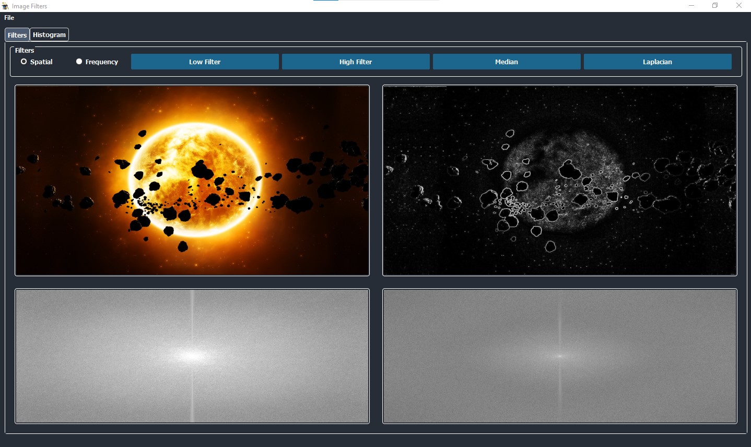This screenshot has width=751, height=447.
Task: Switch to the Histogram tab
Action: 49,34
